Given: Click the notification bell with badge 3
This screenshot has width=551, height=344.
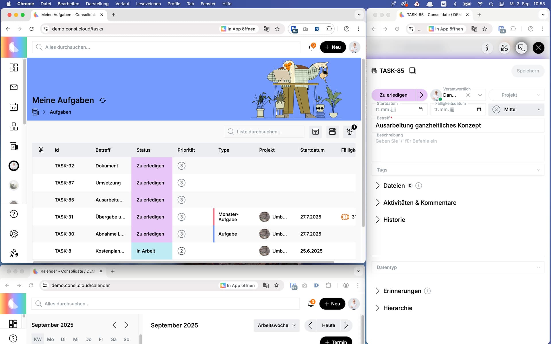Looking at the screenshot, I should click(x=311, y=47).
